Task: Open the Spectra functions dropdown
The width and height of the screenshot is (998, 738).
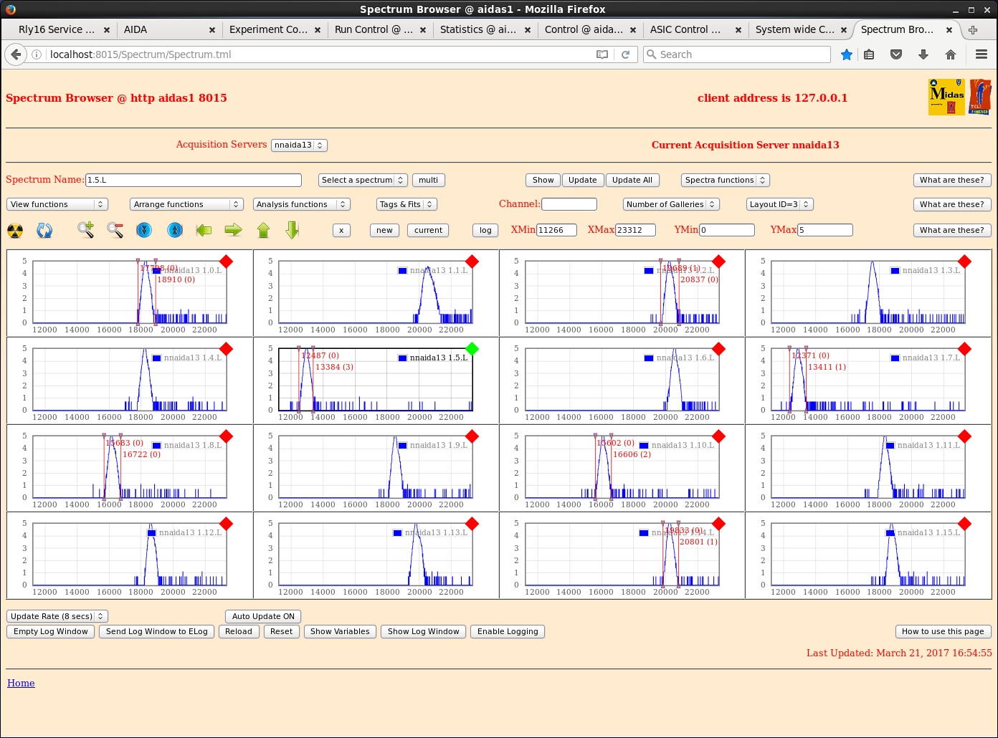Action: click(725, 180)
